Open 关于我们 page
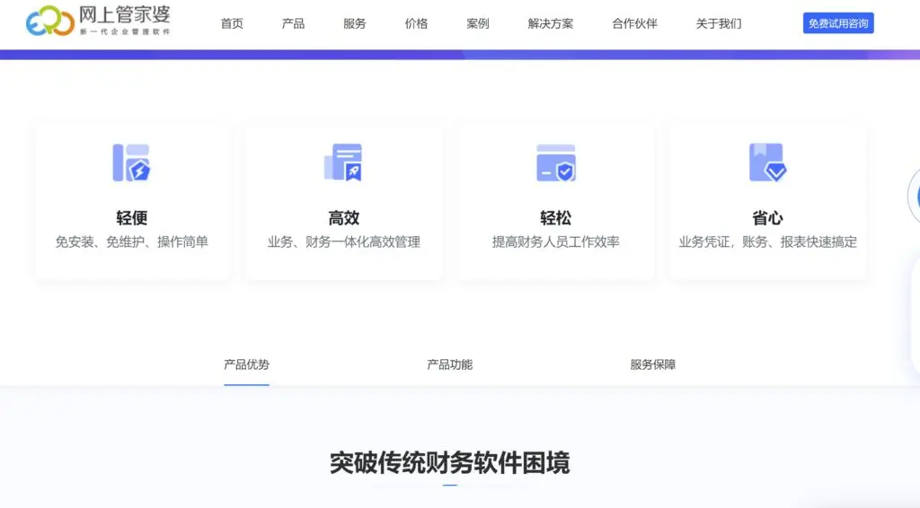Viewport: 920px width, 508px height. [719, 23]
